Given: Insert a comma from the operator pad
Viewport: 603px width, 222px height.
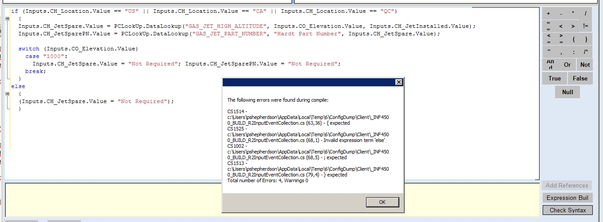Looking at the screenshot, I should [x=561, y=52].
